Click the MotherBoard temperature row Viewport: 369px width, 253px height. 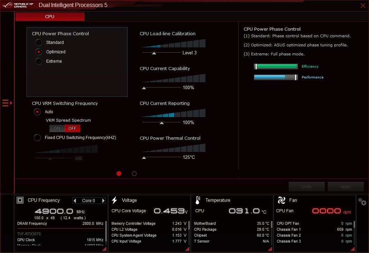click(232, 223)
